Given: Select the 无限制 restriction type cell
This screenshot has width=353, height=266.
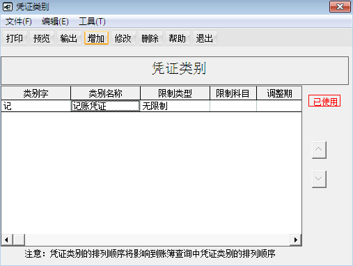Looking at the screenshot, I should [175, 106].
